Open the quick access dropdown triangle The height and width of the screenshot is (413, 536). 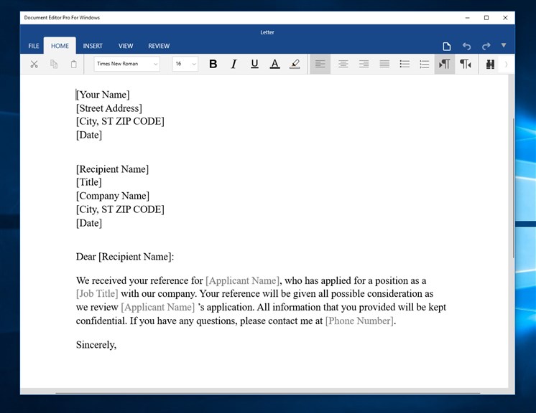click(504, 45)
